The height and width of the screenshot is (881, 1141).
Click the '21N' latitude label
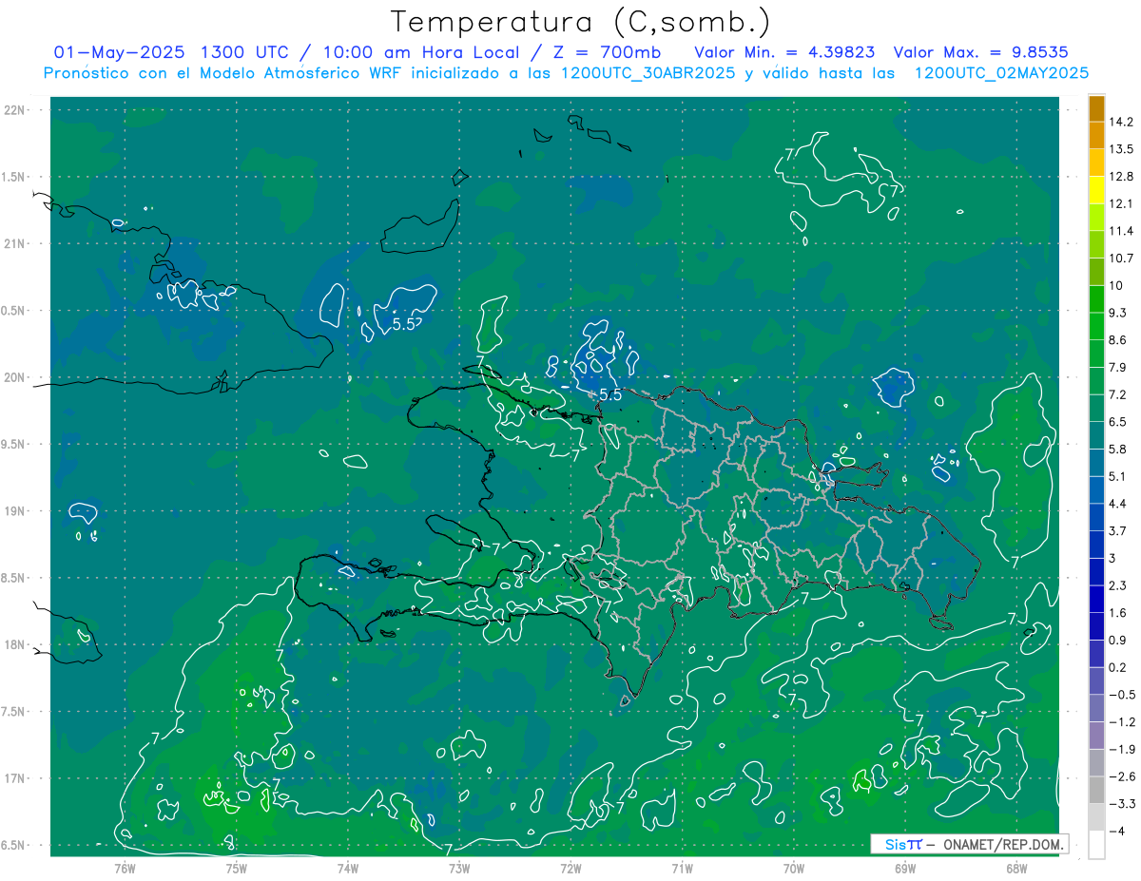tap(16, 244)
